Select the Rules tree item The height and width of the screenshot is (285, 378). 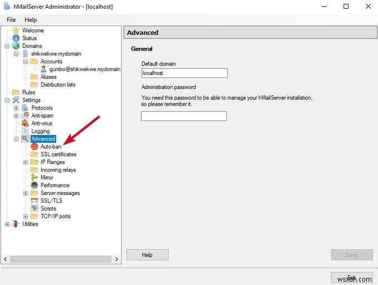pyautogui.click(x=28, y=92)
